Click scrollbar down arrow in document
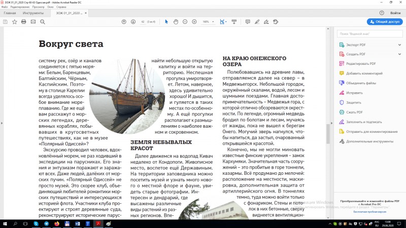Image resolution: width=406 pixels, height=228 pixels. coord(328,217)
